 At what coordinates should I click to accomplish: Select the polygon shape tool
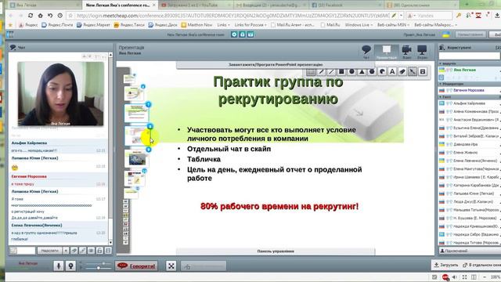click(x=372, y=72)
